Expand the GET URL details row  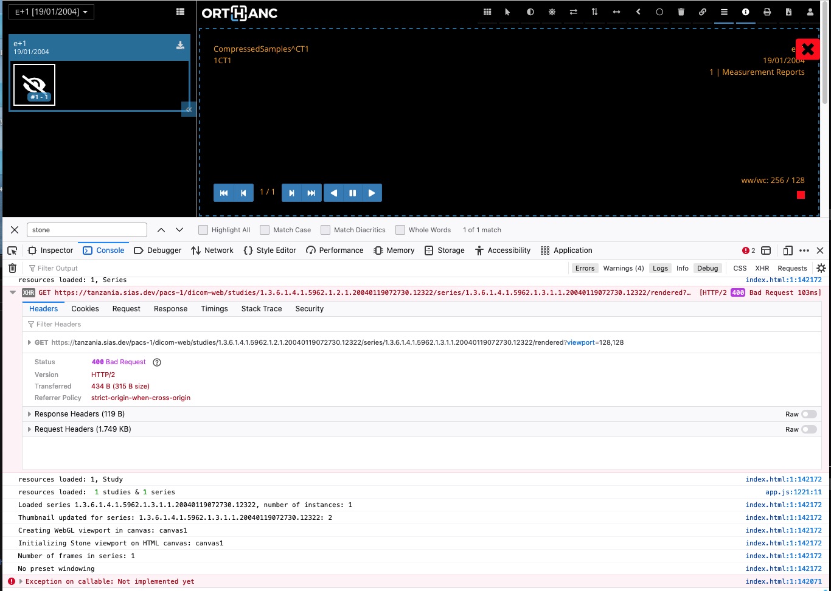tap(29, 342)
